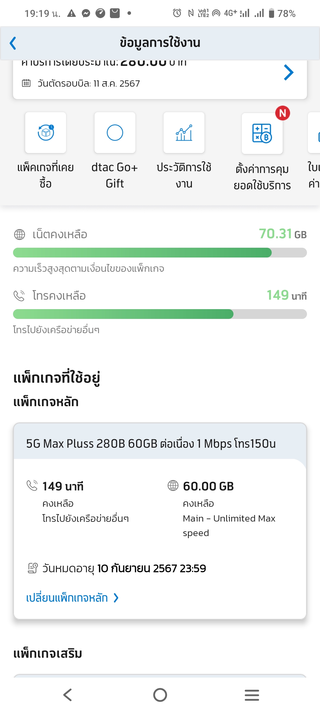
Task: Tap the back arrow in the header
Action: click(13, 43)
